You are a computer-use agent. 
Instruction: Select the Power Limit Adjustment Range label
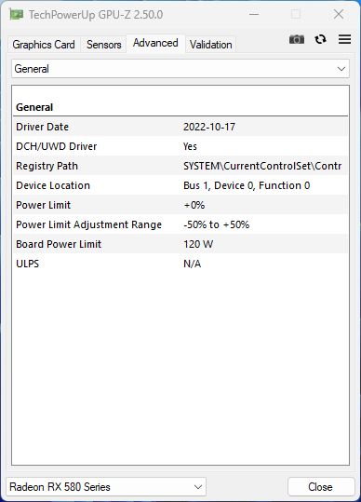(89, 224)
